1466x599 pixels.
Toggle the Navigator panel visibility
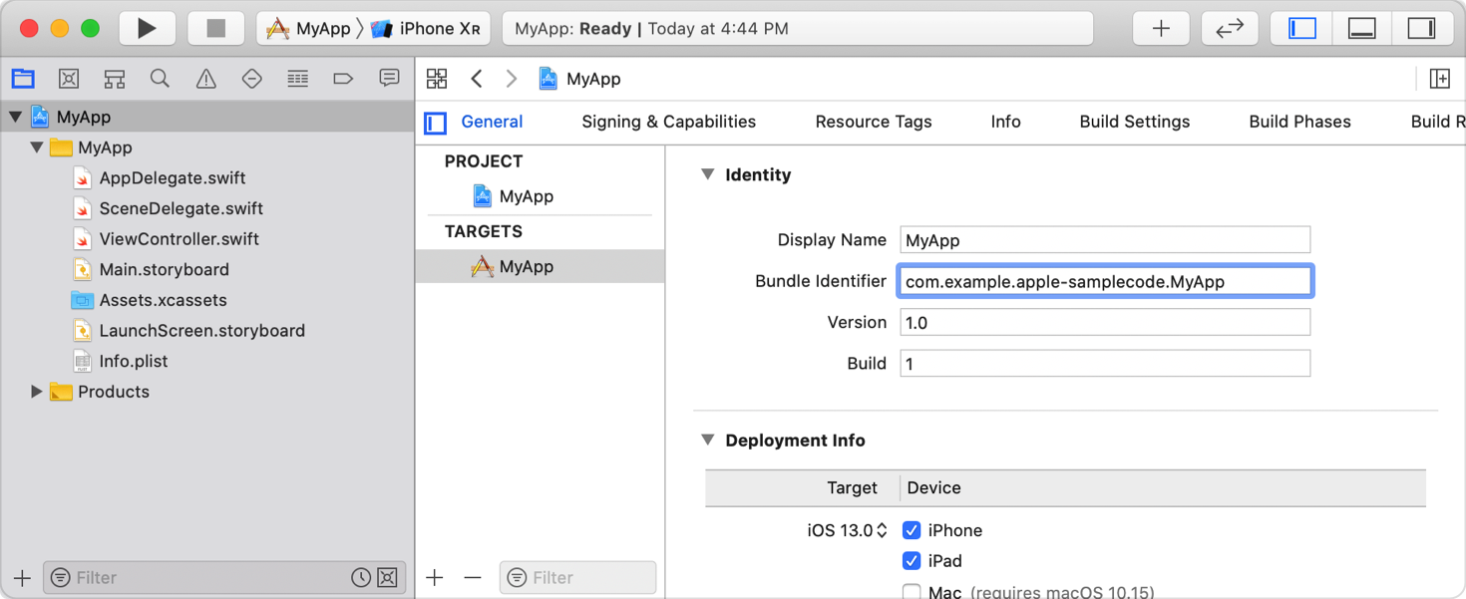[1302, 29]
